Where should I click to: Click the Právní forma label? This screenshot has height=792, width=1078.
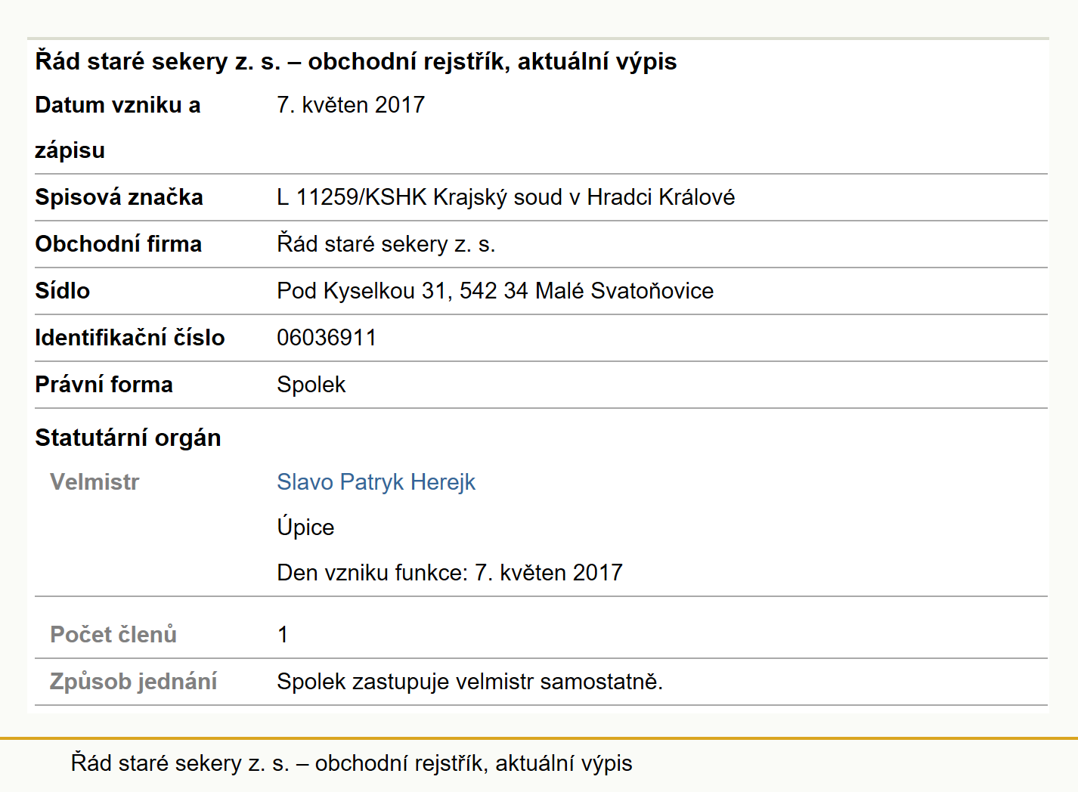(104, 385)
